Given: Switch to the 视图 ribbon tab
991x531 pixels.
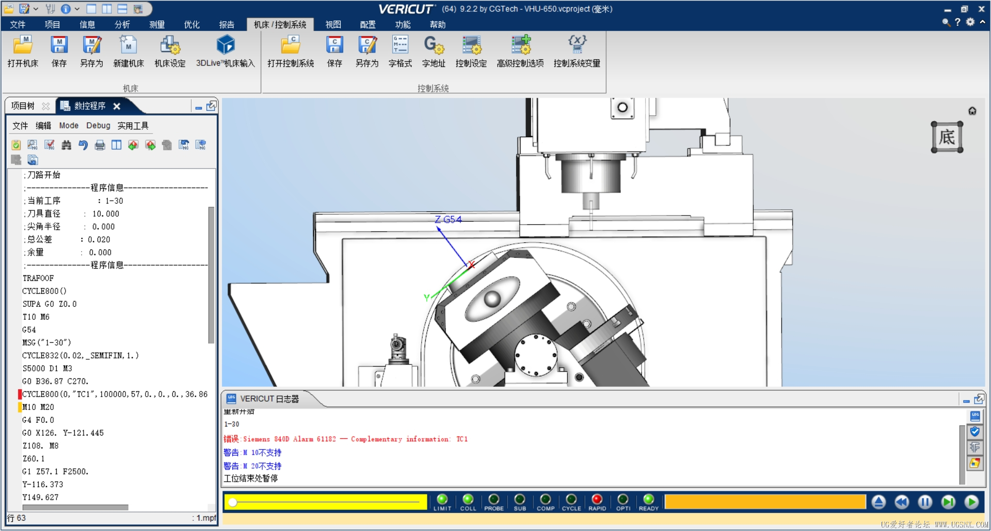Looking at the screenshot, I should [x=333, y=24].
